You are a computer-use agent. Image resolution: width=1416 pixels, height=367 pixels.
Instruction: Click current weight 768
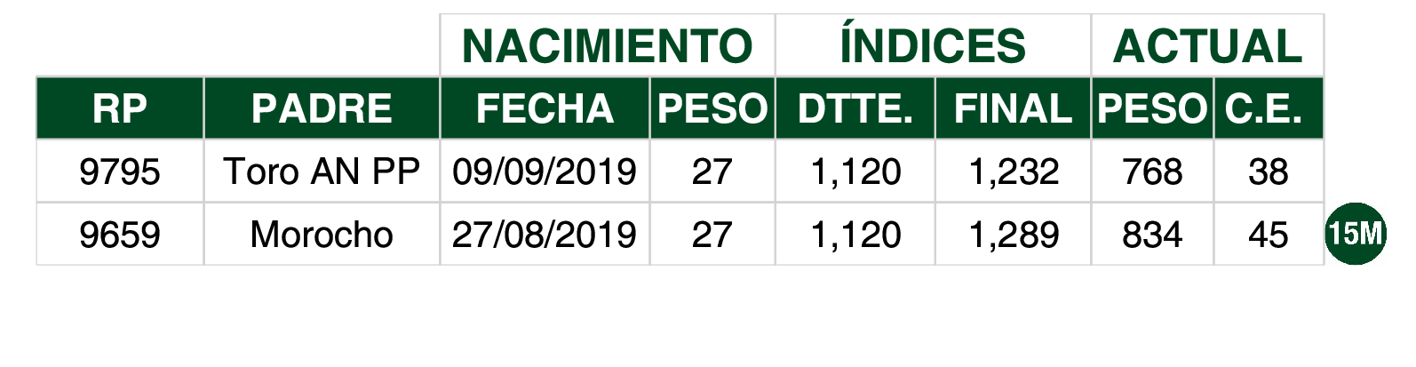coord(1152,172)
